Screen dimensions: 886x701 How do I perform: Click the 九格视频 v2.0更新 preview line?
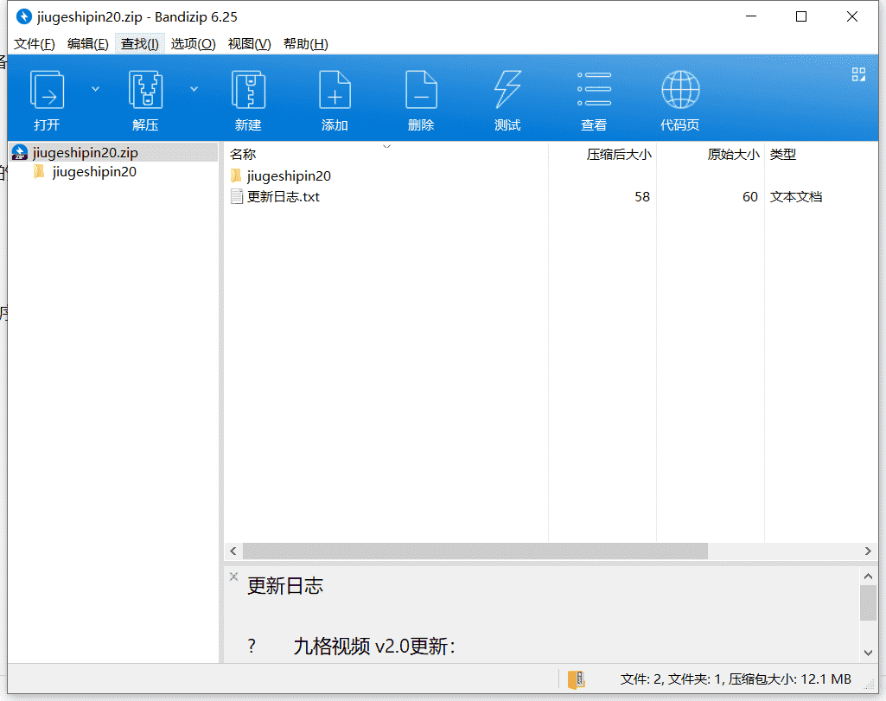[x=374, y=647]
